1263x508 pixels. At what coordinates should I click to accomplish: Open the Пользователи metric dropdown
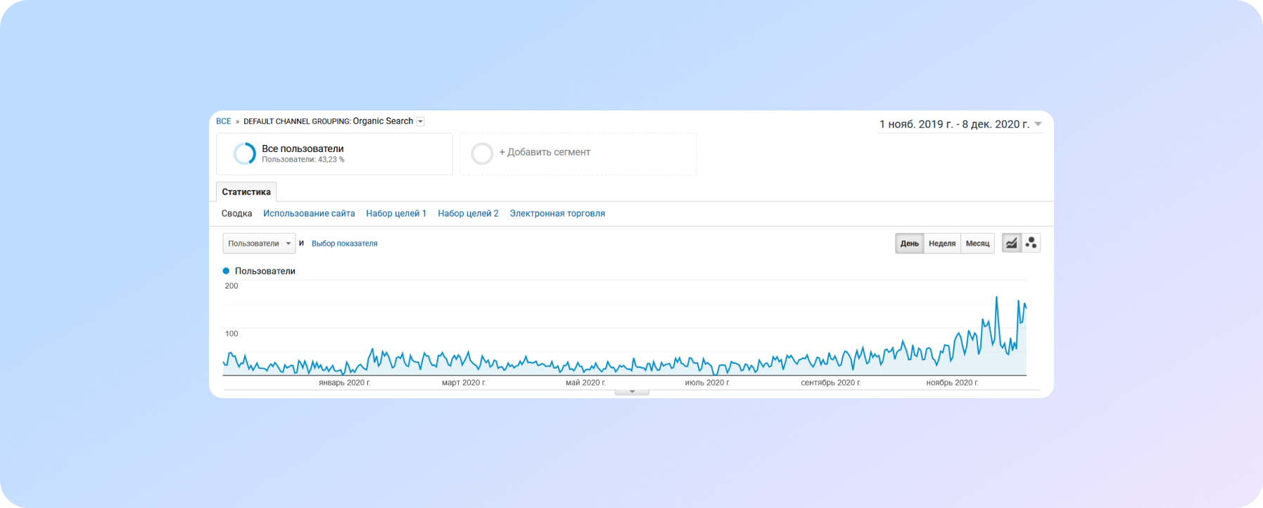coord(259,243)
